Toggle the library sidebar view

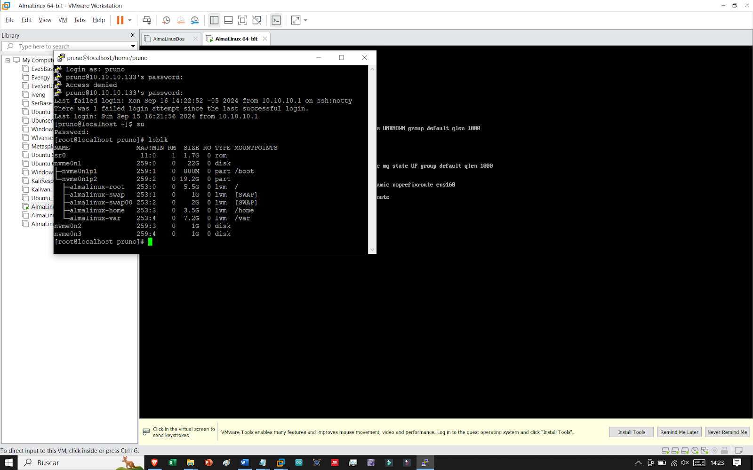[x=214, y=20]
